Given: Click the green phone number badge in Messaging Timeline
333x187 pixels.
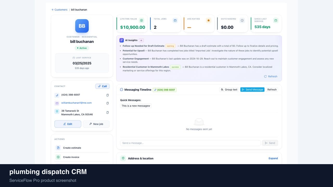Looking at the screenshot, I should (164, 90).
